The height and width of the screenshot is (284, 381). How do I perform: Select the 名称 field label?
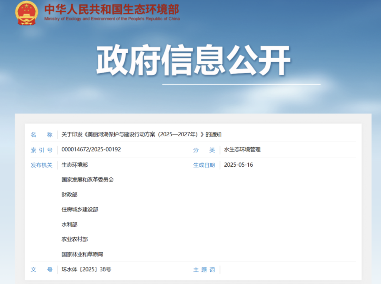(x=42, y=135)
